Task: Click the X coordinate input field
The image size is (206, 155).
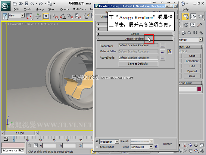Action: [x=49, y=146]
